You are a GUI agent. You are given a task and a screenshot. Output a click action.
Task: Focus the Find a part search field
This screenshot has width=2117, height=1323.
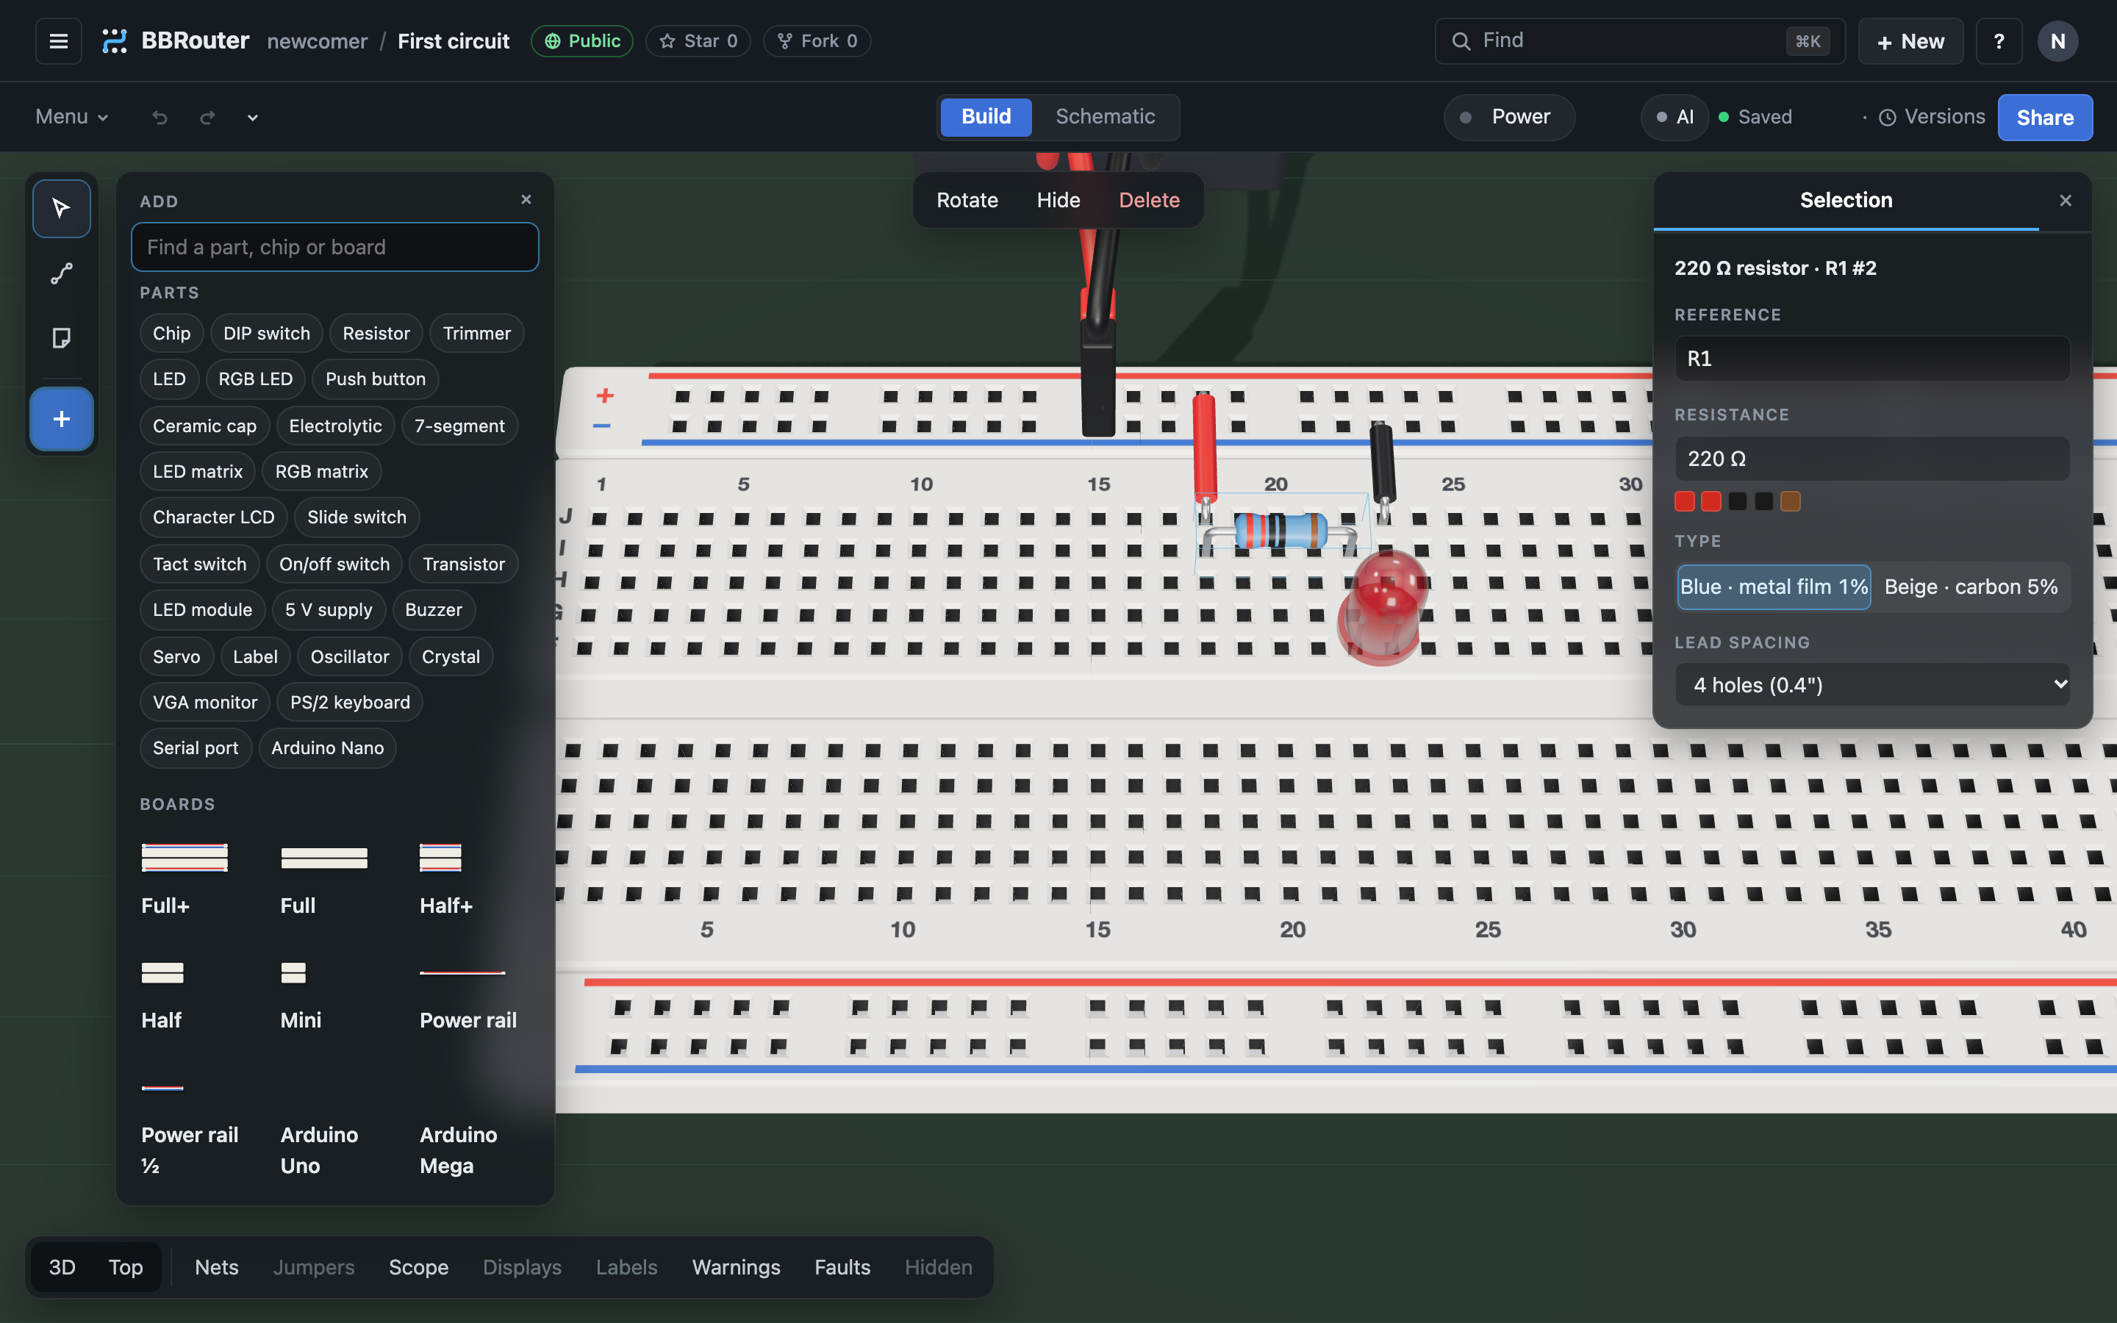335,247
